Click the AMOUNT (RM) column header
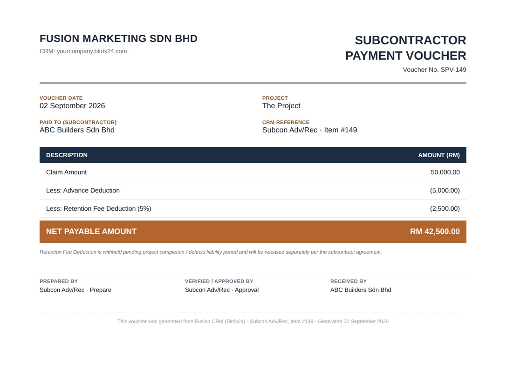 click(439, 155)
